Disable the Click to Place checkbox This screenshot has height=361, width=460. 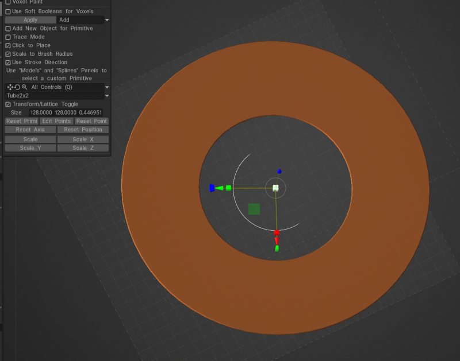8,45
